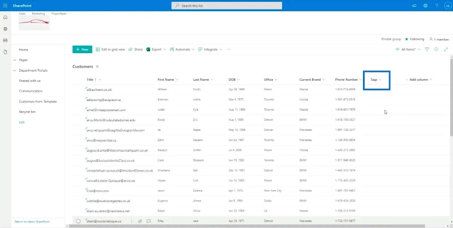Open Communication navigation item
453x228 pixels.
click(x=31, y=91)
